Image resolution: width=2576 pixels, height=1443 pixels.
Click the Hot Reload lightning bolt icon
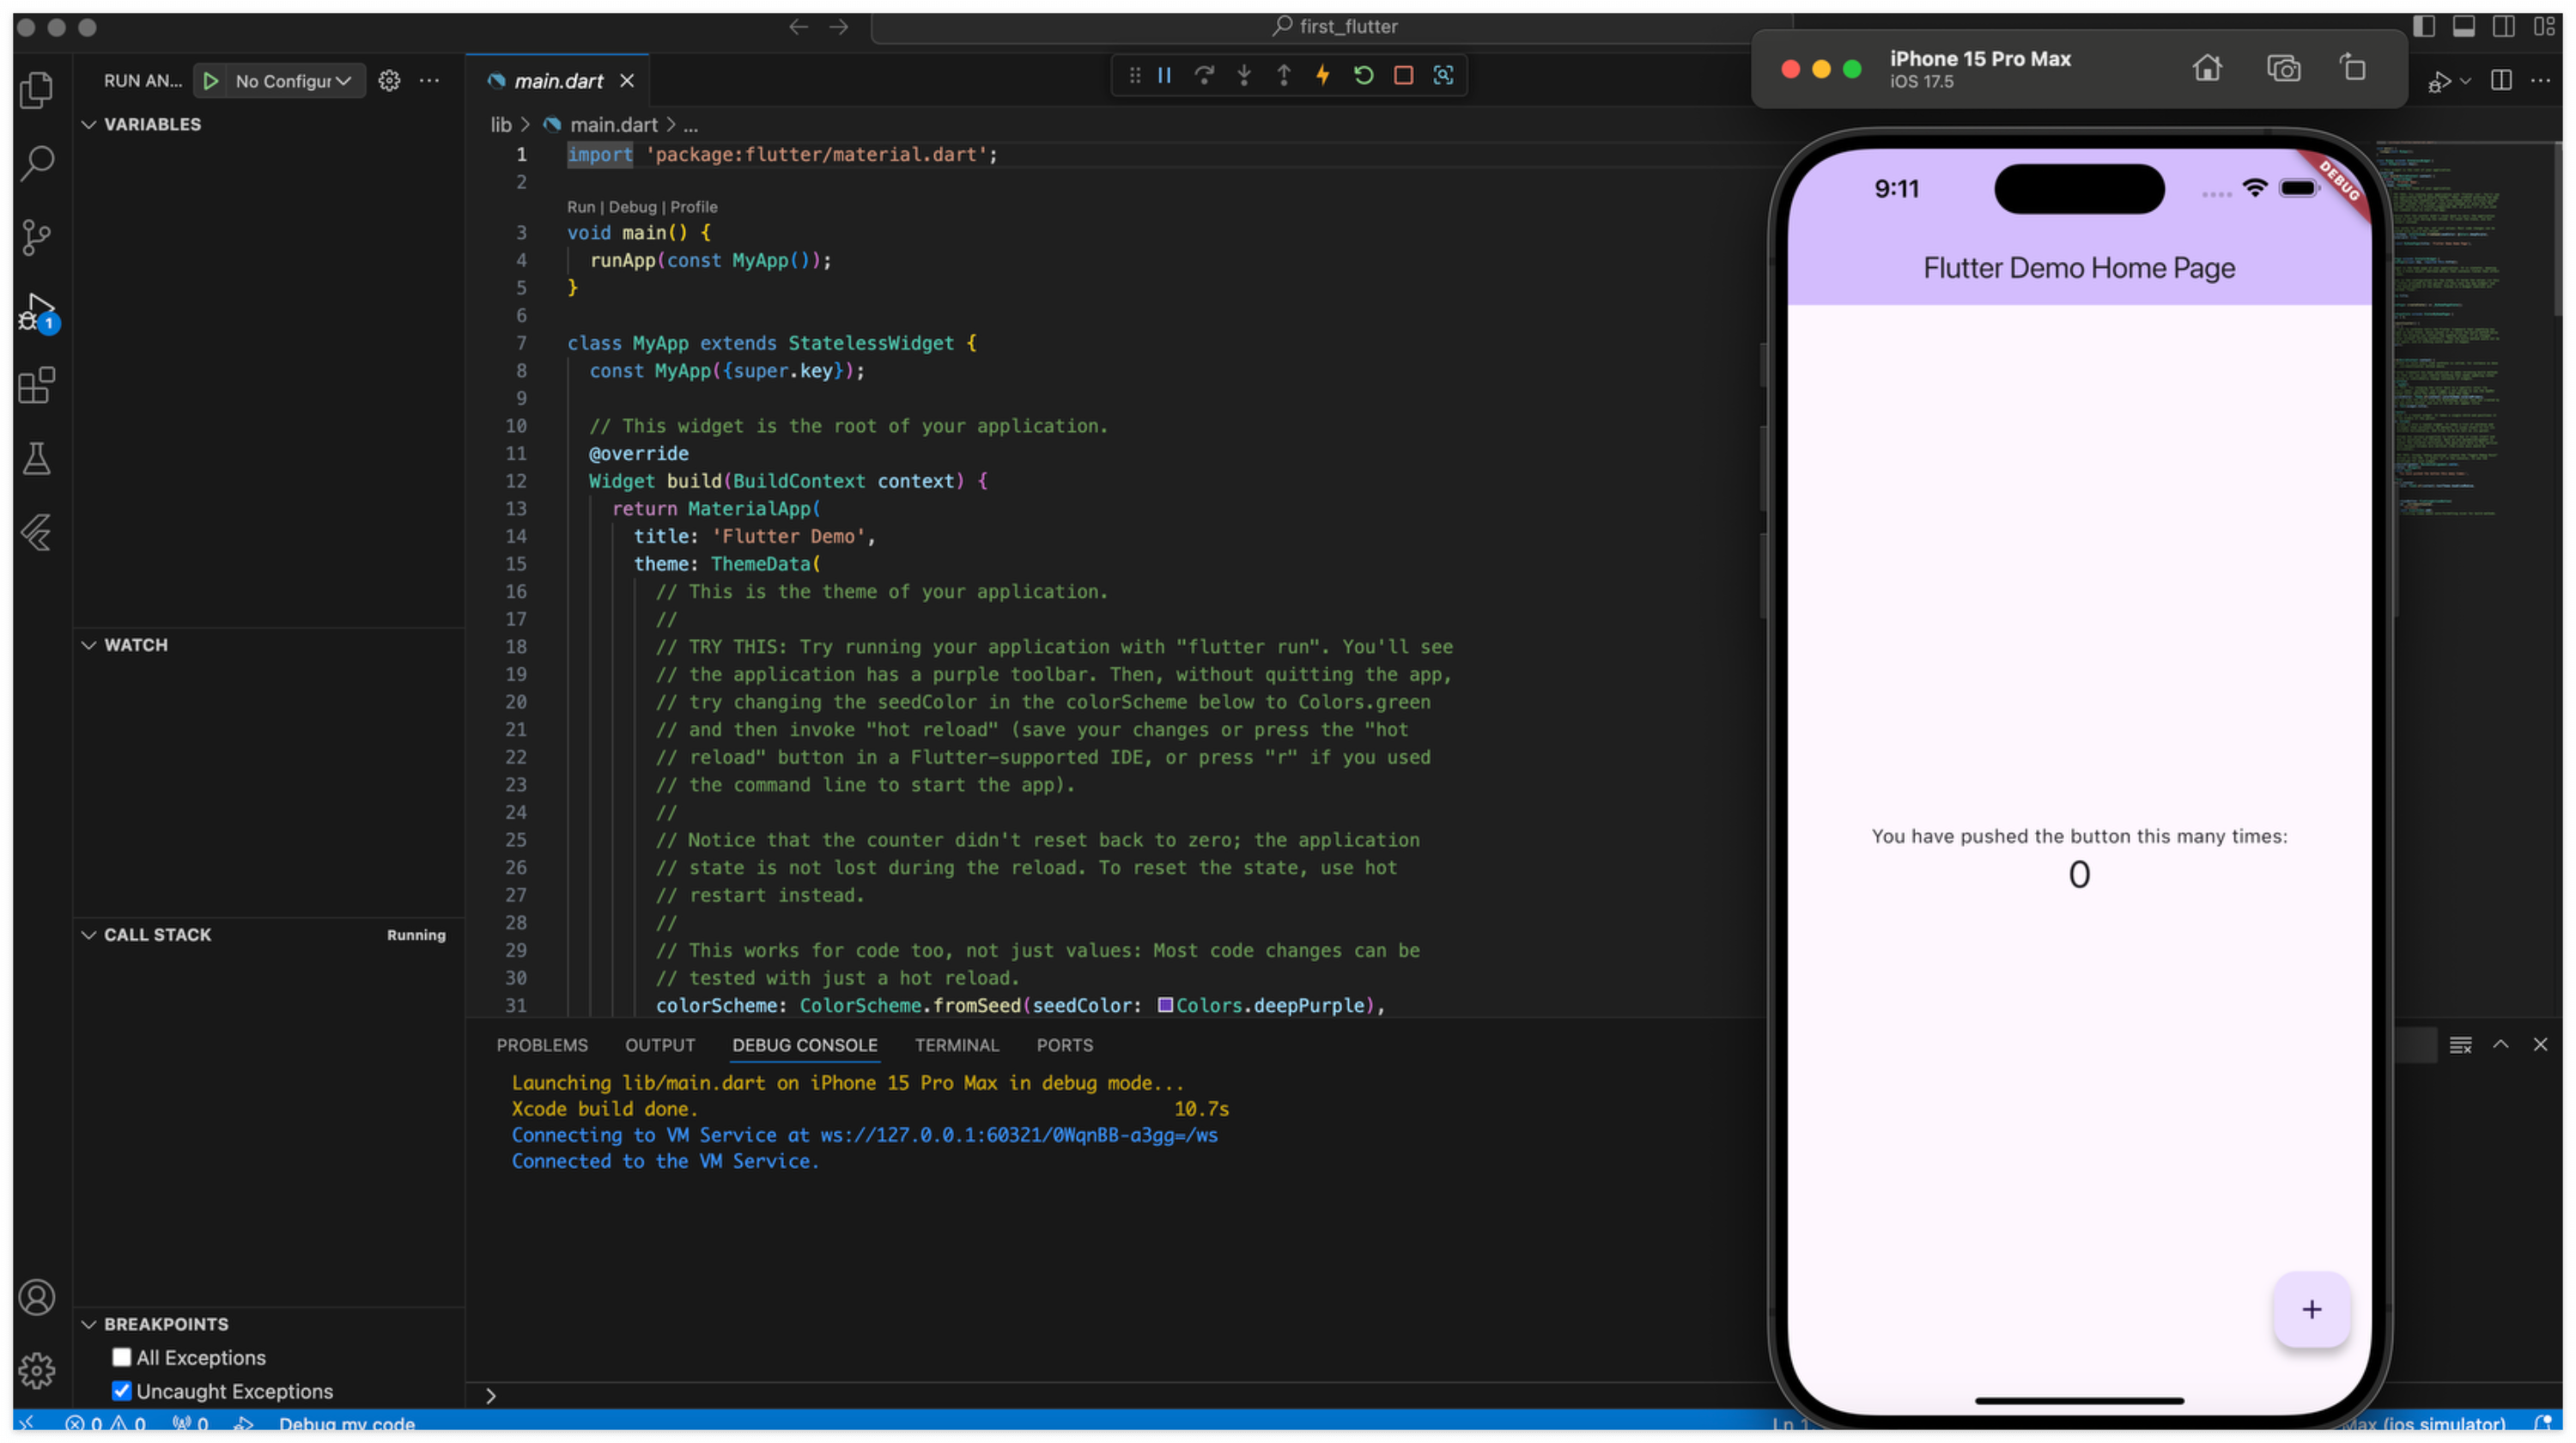(1323, 75)
